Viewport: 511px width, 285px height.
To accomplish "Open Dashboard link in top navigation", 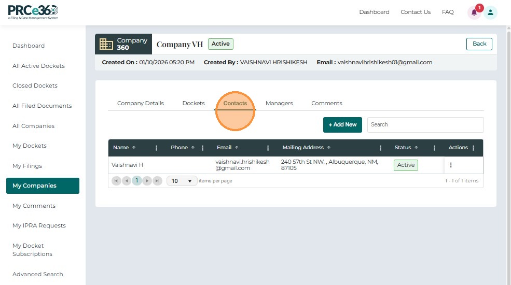I will pyautogui.click(x=374, y=12).
